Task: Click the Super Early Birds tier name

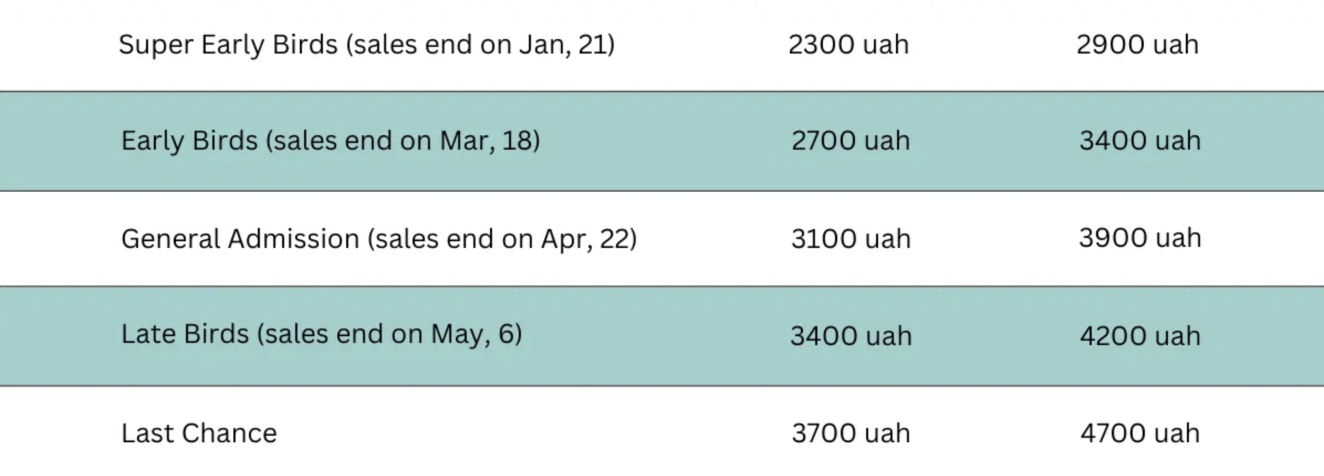Action: click(228, 45)
